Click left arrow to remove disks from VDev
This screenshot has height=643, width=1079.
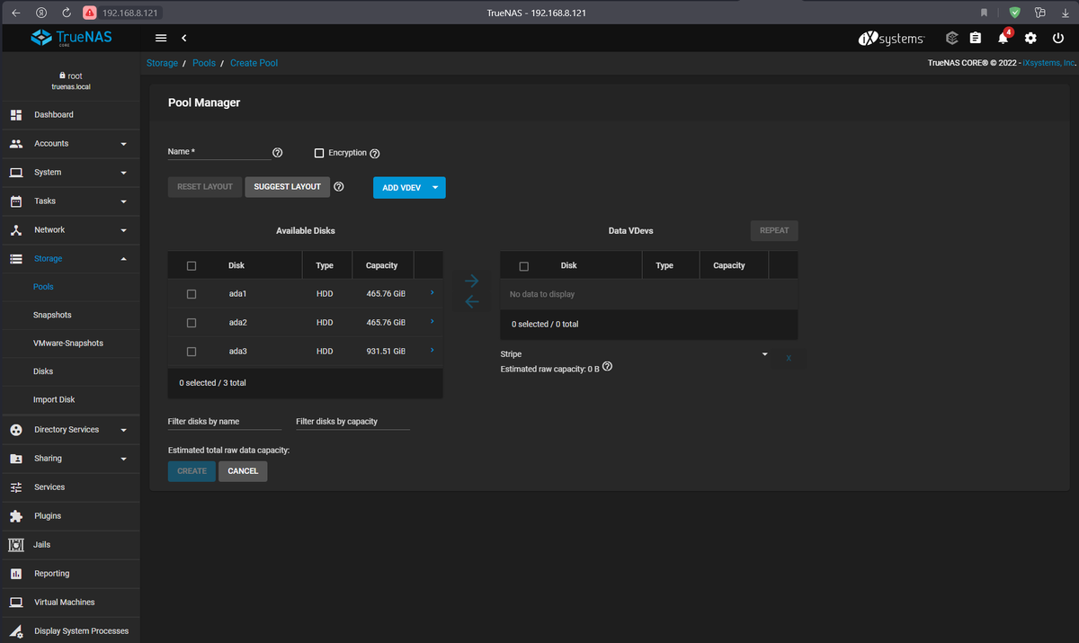471,302
